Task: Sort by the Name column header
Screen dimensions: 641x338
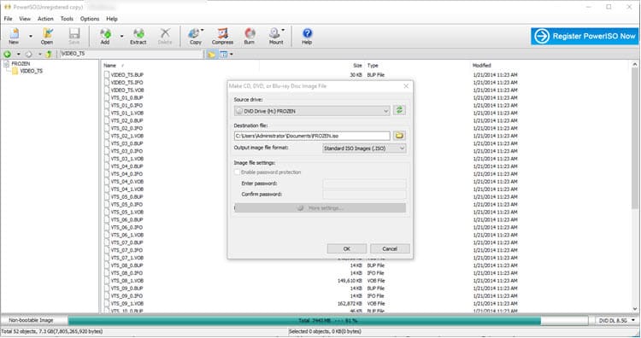Action: (110, 66)
